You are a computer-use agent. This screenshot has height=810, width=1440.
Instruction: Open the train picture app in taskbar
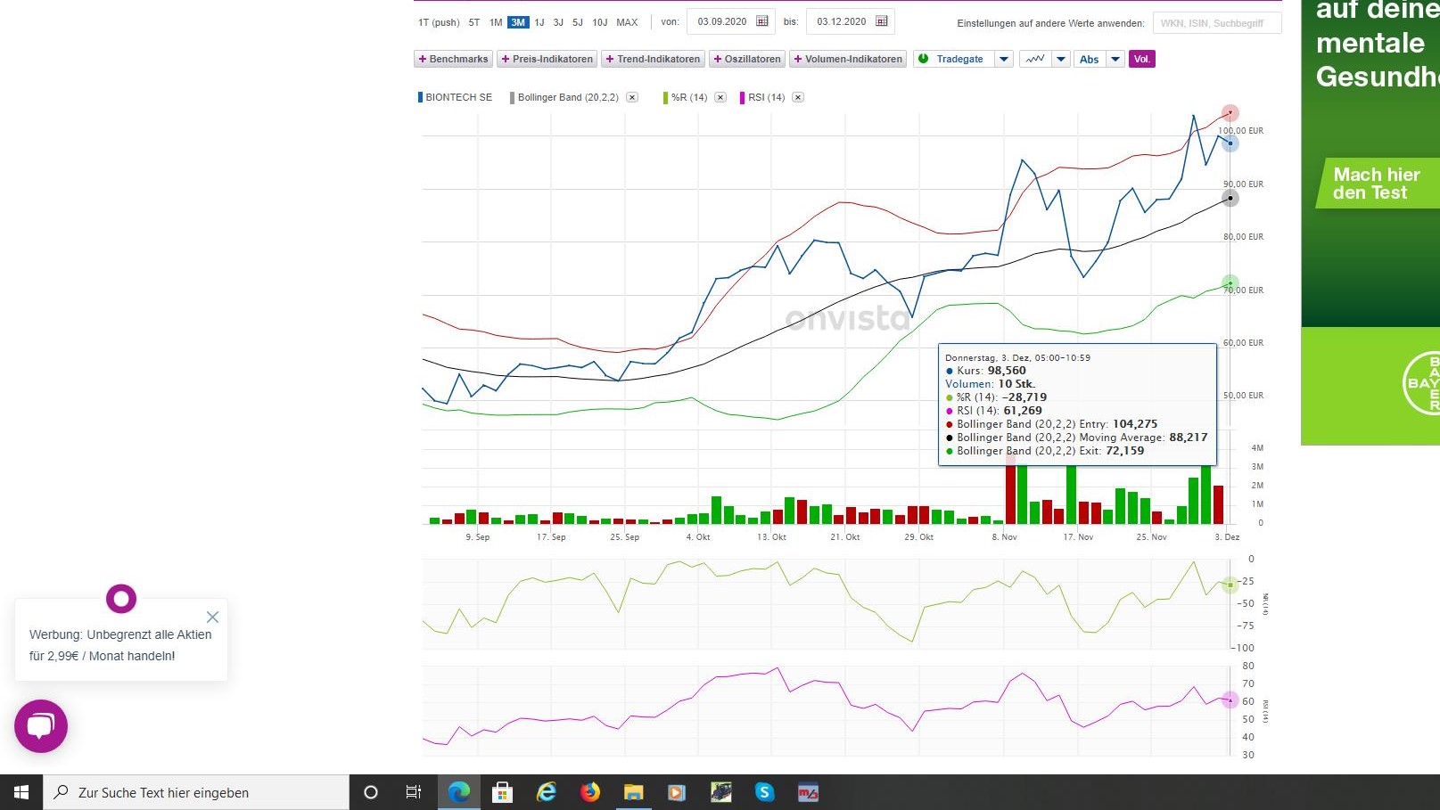tap(720, 792)
